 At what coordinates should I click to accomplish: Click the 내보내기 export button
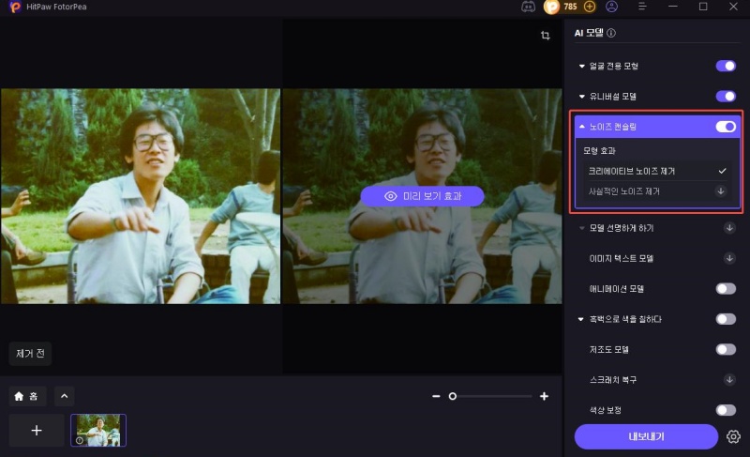tap(646, 436)
